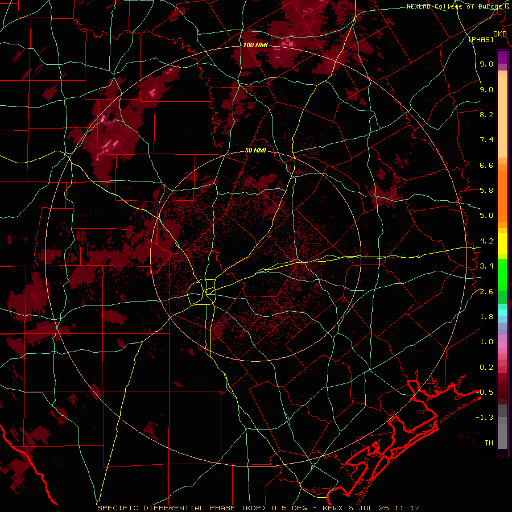Click the 1.8 value on the color scale
Viewport: 512px width, 512px height.
486,317
